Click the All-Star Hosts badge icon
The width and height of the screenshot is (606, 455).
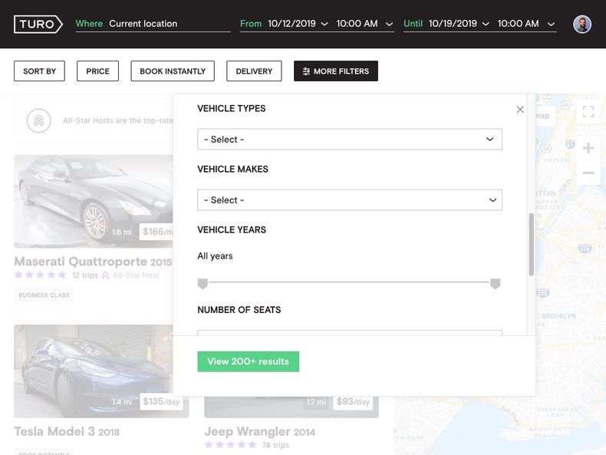(x=38, y=120)
